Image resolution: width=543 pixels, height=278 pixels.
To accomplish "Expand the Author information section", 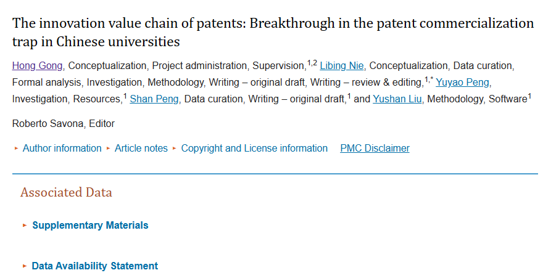I will click(x=62, y=149).
